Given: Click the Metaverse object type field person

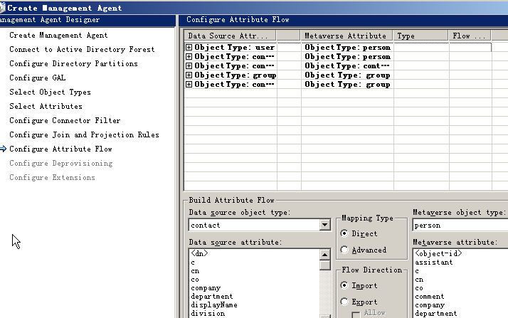Looking at the screenshot, I should pyautogui.click(x=460, y=226).
